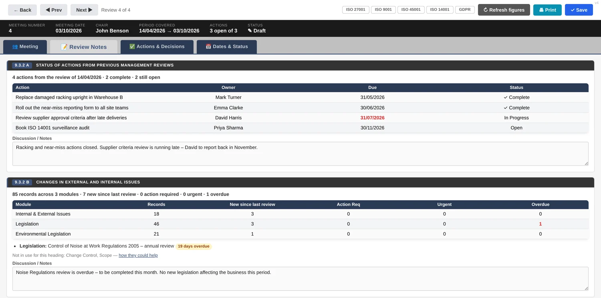Select 'Book ISO 14001 surveillance audit' action
Viewport: 601px width, 298px height.
coord(52,128)
